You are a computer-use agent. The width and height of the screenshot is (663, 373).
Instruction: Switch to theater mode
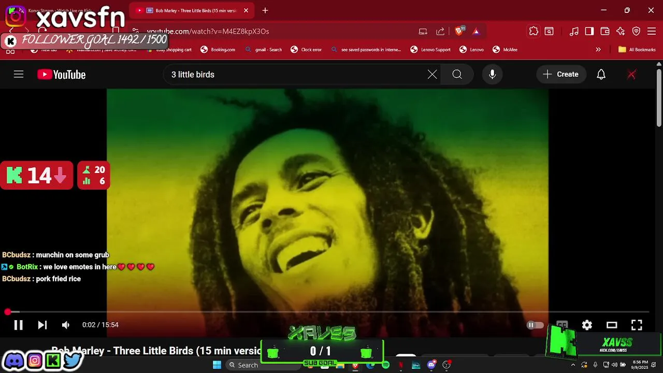coord(612,325)
